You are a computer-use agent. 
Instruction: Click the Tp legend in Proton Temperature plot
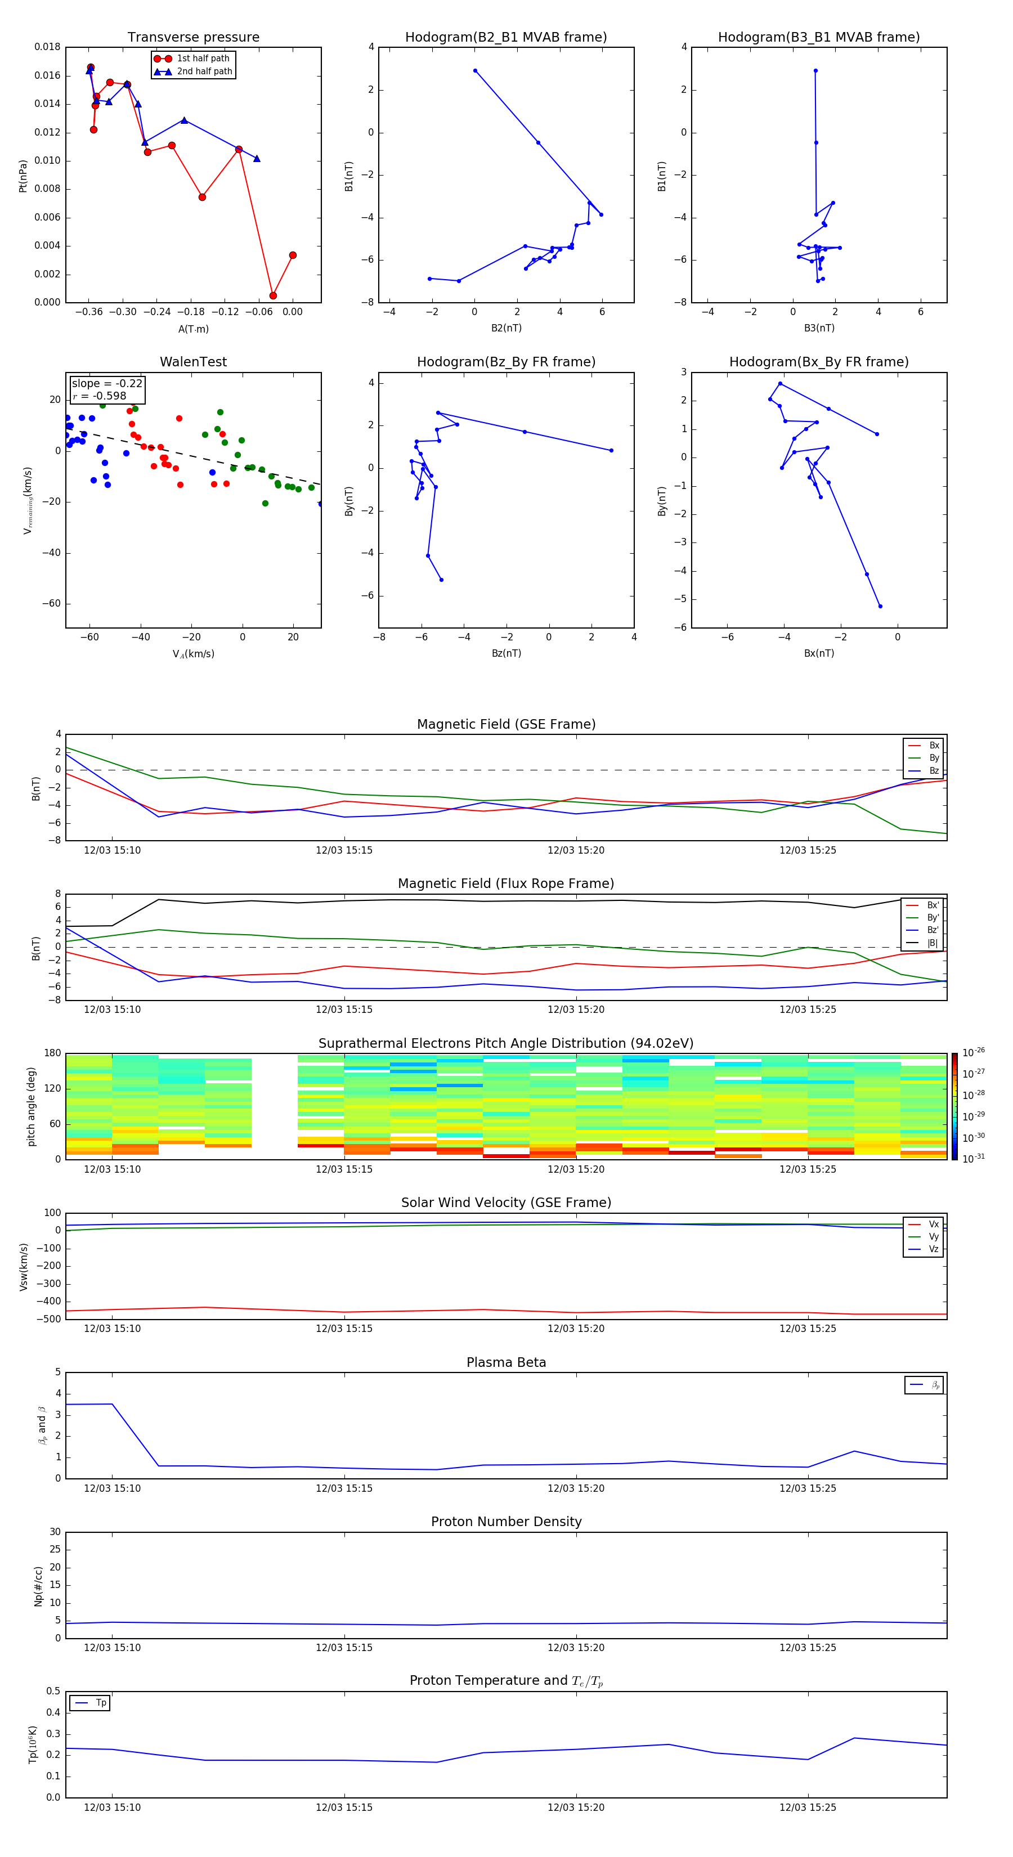[90, 1703]
